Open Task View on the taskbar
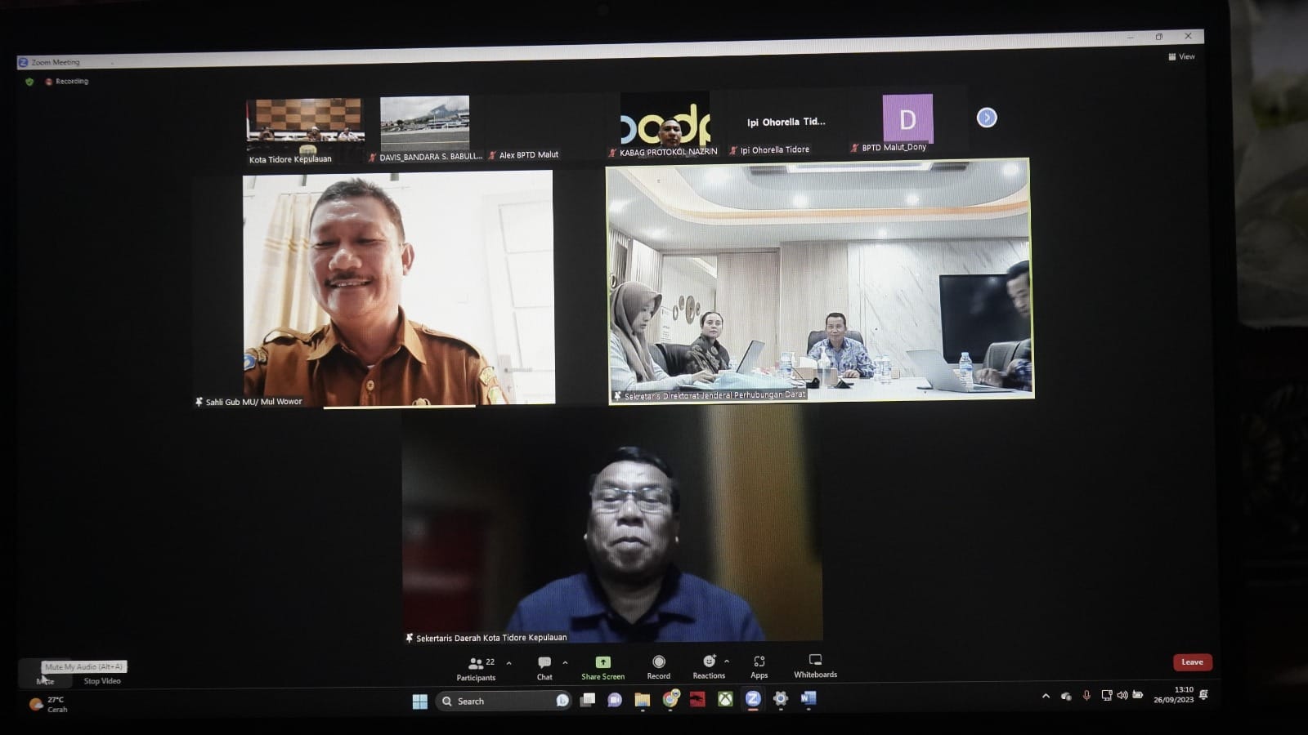1308x735 pixels. pos(588,700)
